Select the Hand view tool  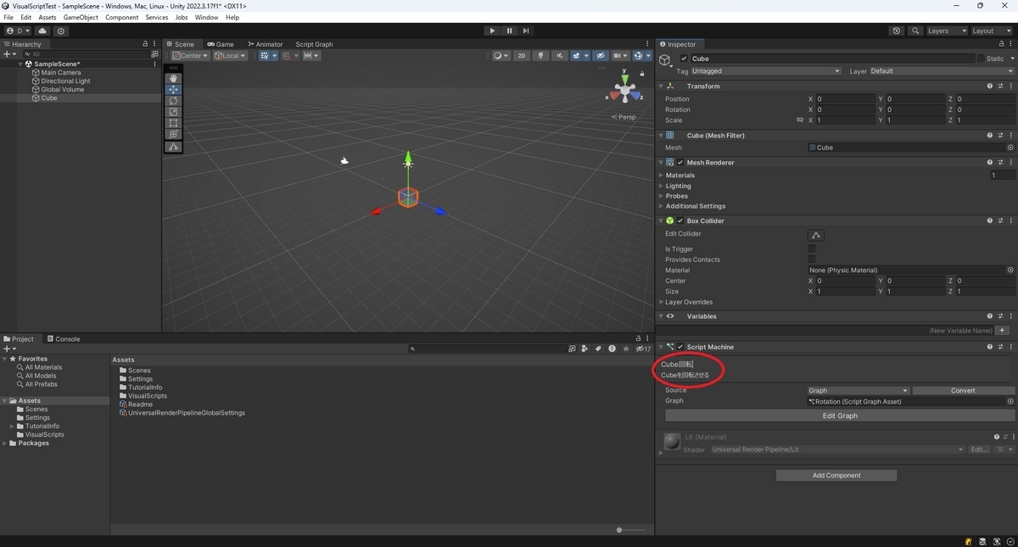[x=173, y=78]
